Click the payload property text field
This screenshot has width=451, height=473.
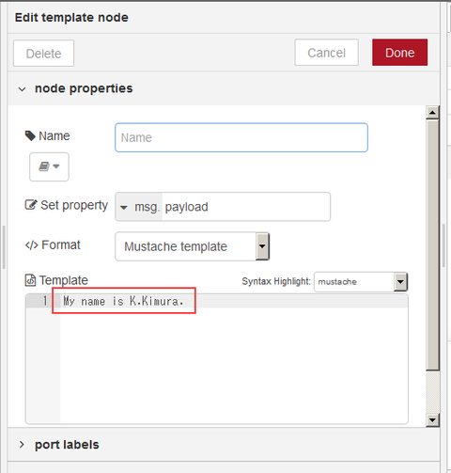point(246,207)
